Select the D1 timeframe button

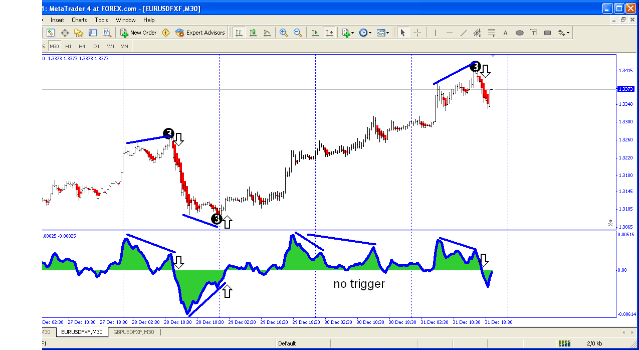click(96, 46)
